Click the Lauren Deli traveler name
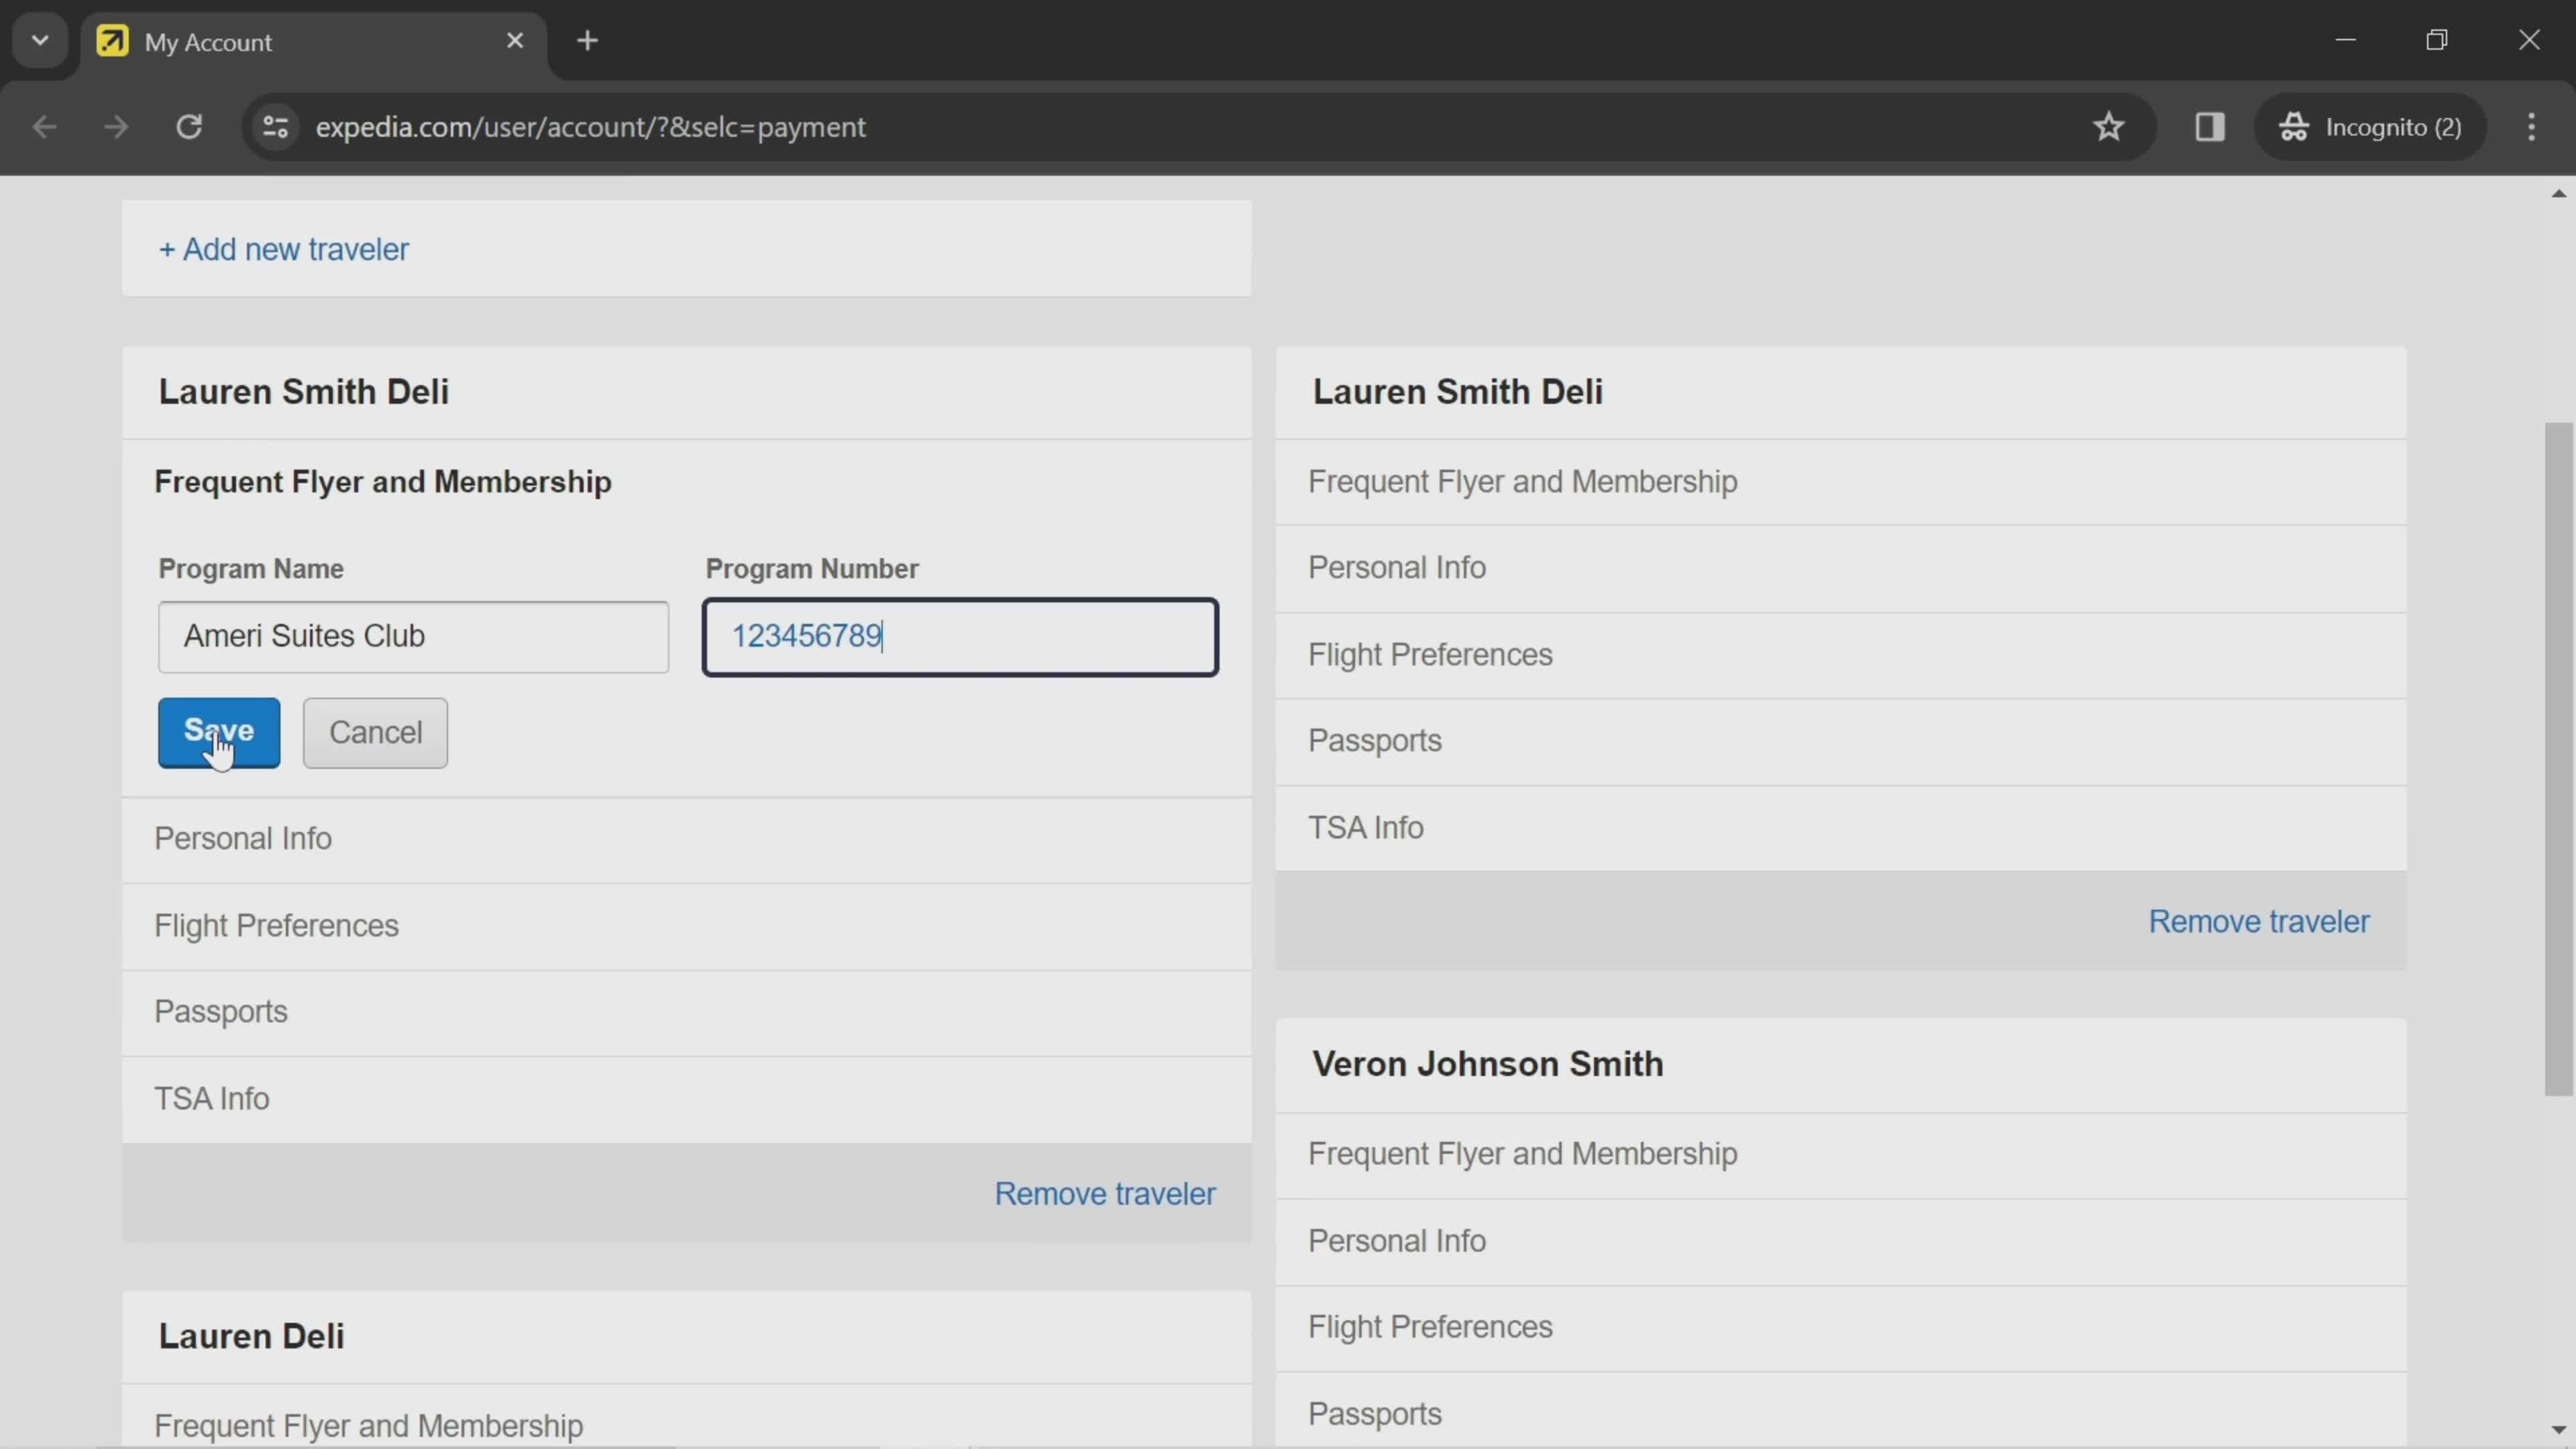The width and height of the screenshot is (2576, 1449). pos(251,1337)
